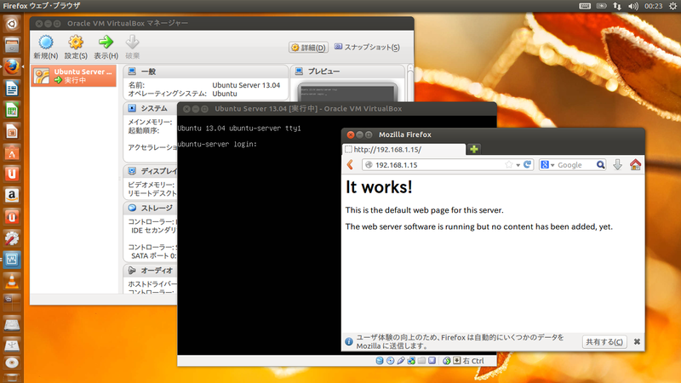Click the ubuntu-server login prompt in VM

pyautogui.click(x=217, y=144)
